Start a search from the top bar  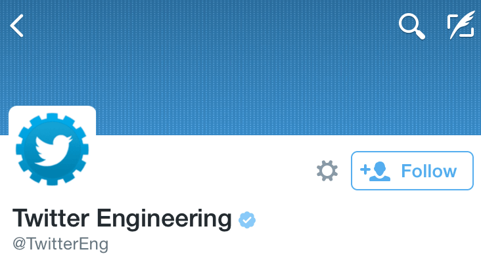pyautogui.click(x=412, y=26)
